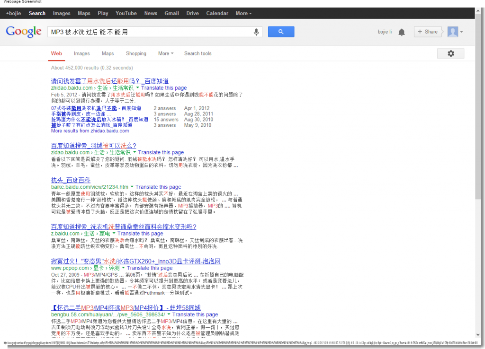Screen dimensions: 485x349
Task: Click the microphone icon for voice search
Action: [256, 31]
